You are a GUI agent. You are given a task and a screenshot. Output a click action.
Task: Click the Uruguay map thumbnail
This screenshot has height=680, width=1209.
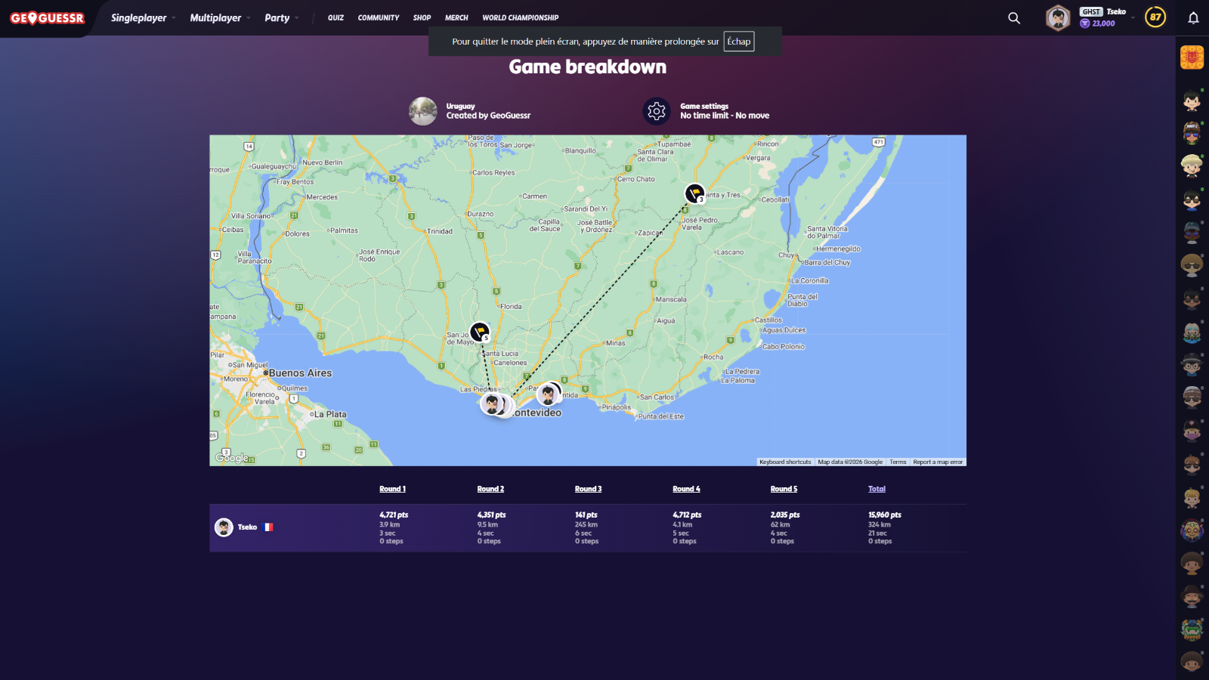[423, 111]
